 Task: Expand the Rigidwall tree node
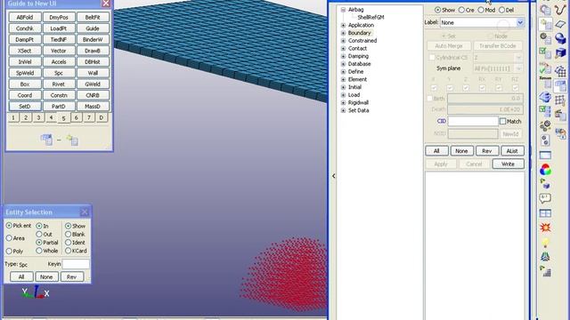pos(343,103)
